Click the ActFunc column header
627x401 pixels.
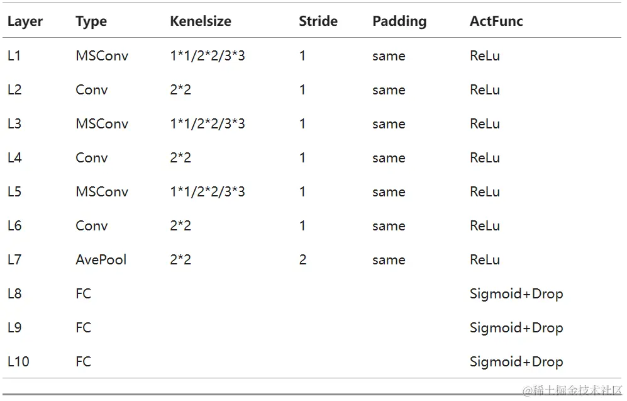pos(496,21)
